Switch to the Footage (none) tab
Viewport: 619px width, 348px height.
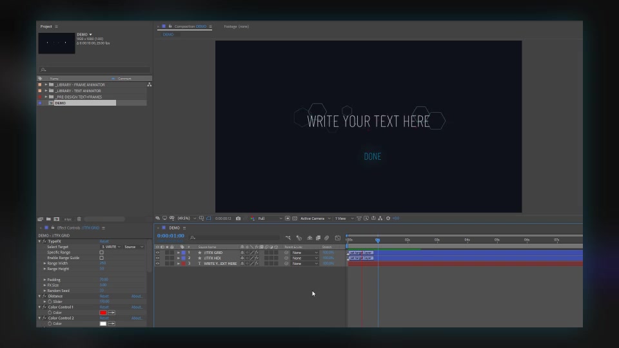(x=237, y=26)
